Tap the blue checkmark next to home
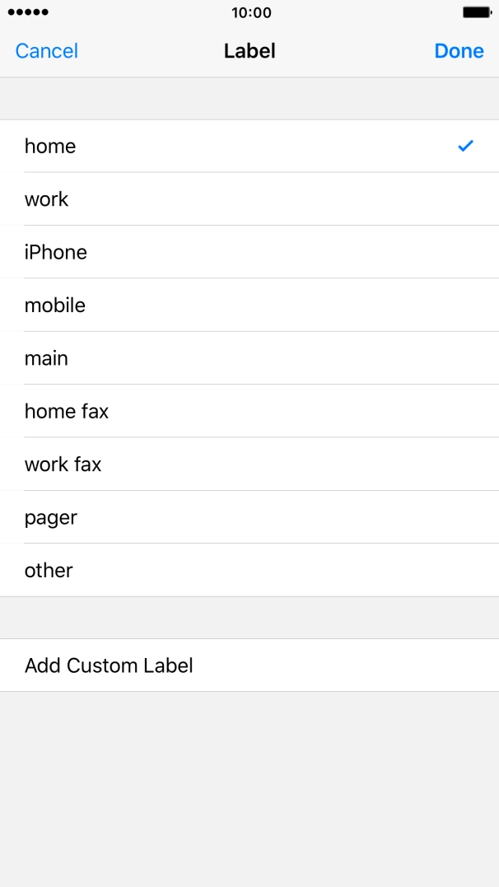 [465, 146]
